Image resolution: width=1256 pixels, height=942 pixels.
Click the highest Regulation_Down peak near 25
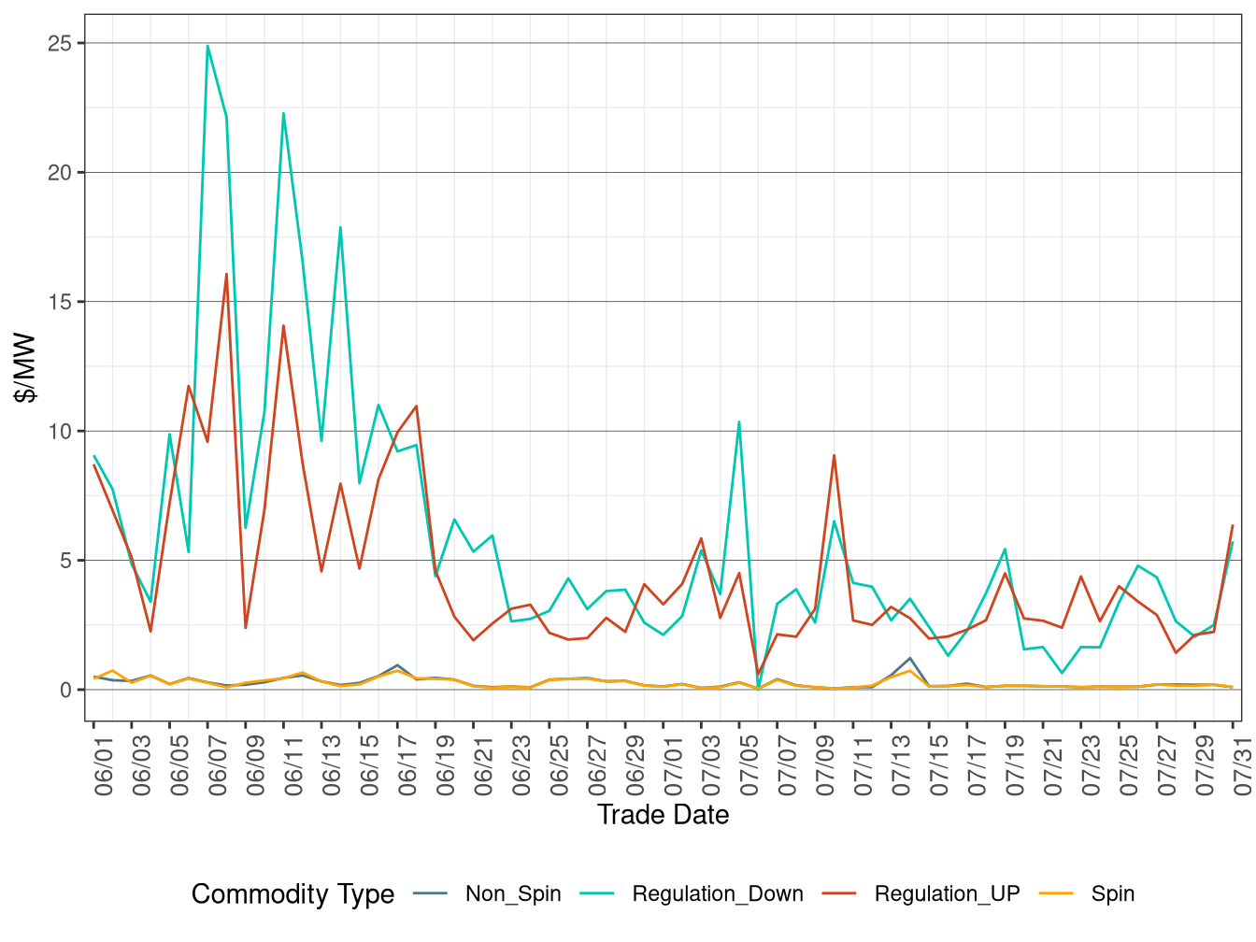coord(207,46)
